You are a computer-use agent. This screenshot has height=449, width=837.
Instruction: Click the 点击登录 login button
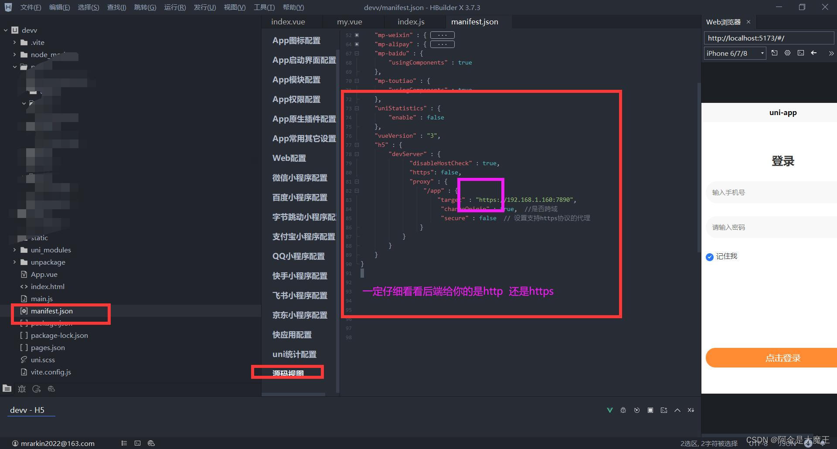click(x=771, y=358)
